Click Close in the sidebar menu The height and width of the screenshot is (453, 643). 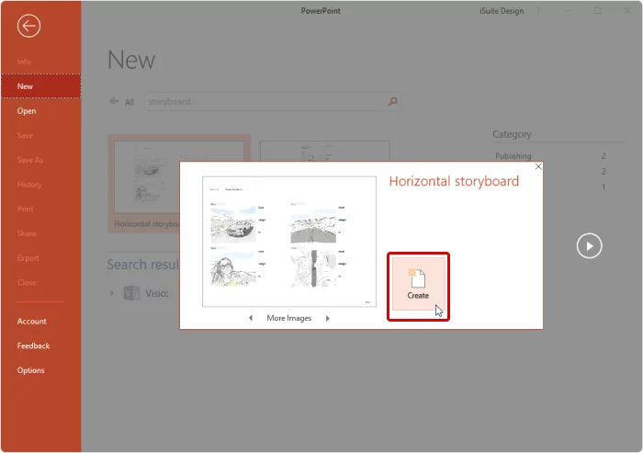pyautogui.click(x=27, y=283)
